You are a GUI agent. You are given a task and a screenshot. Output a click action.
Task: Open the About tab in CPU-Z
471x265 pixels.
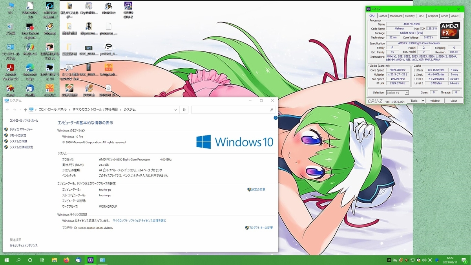point(455,16)
